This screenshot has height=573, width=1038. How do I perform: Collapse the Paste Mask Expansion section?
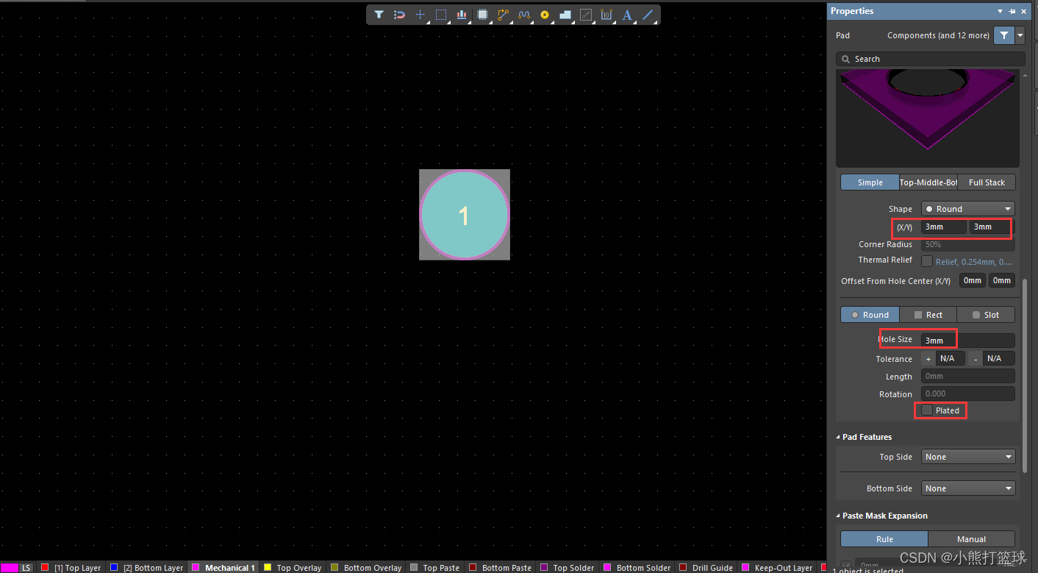837,516
